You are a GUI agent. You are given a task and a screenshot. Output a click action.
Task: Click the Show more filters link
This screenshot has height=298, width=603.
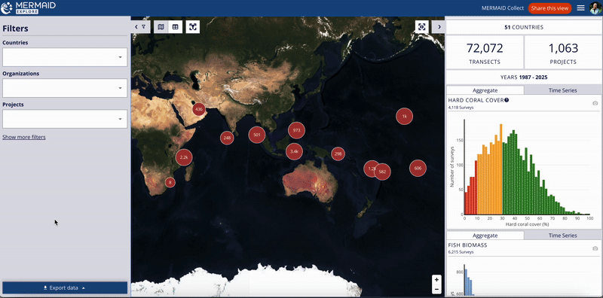24,137
